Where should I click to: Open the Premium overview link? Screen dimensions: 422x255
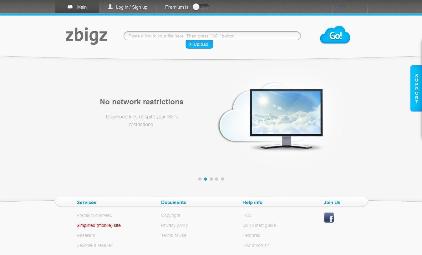pos(94,215)
